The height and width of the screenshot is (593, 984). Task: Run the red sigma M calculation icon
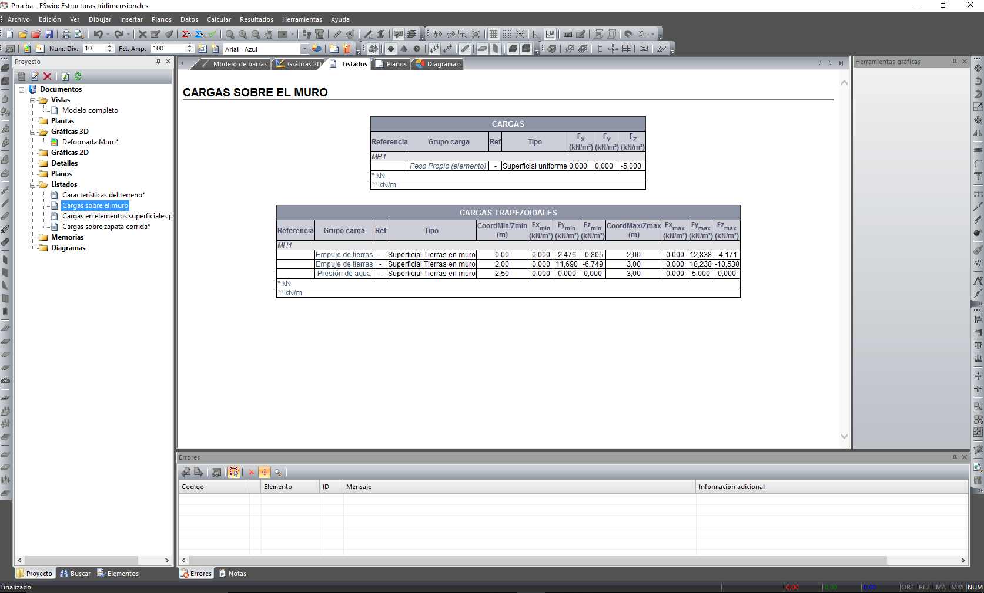click(x=186, y=34)
